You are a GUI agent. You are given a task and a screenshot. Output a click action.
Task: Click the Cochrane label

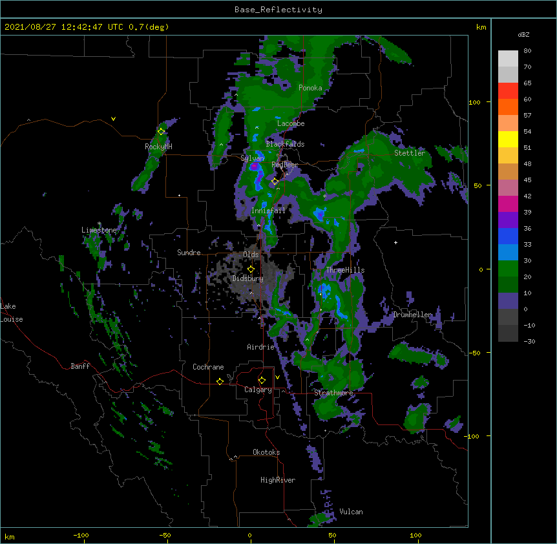[208, 367]
